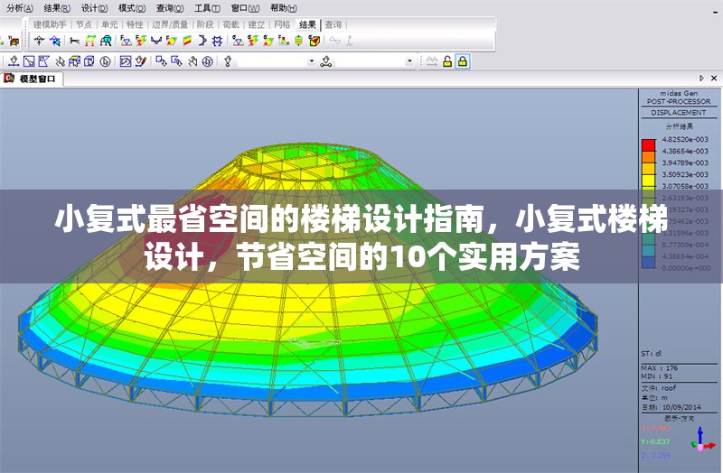
Task: Click the red block icon left of results toolbar
Action: (x=14, y=41)
